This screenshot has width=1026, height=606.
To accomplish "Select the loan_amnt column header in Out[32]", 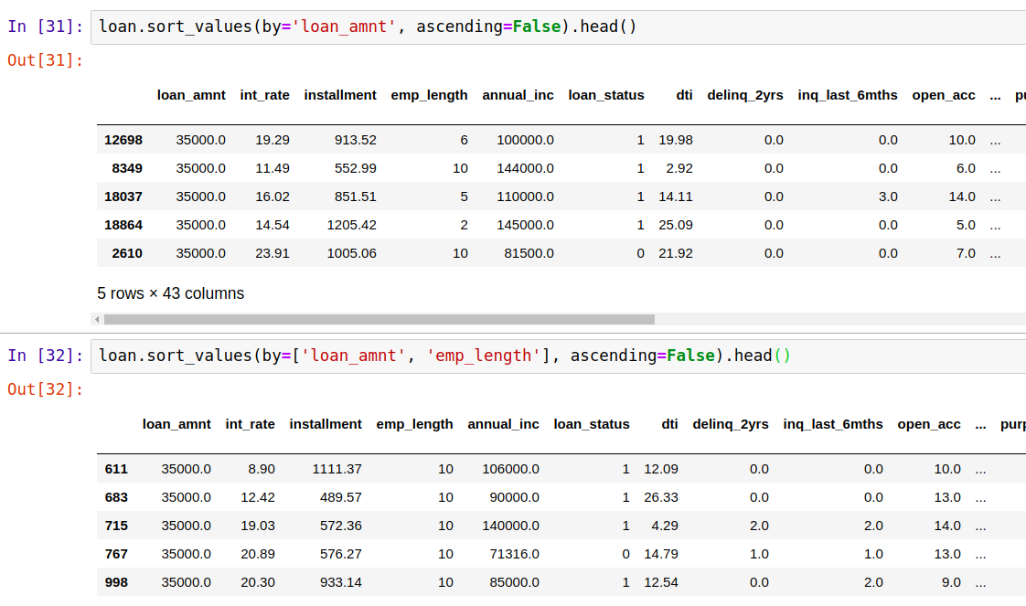I will point(176,424).
